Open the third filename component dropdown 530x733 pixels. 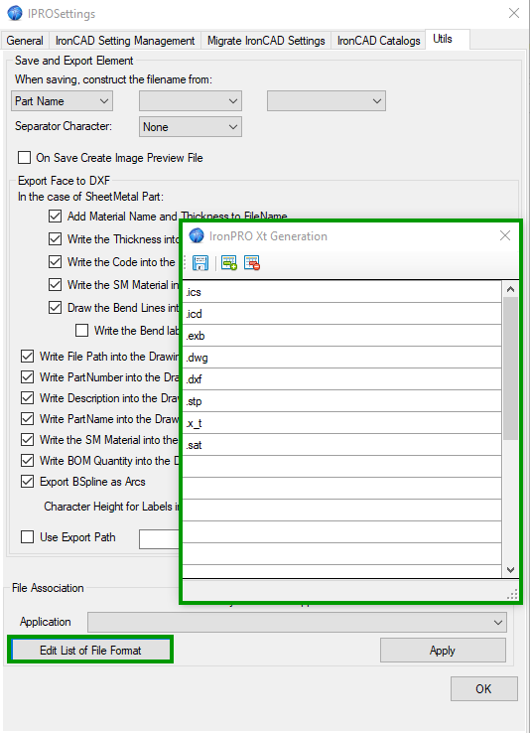pos(327,101)
